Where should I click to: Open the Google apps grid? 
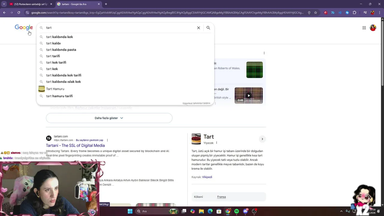coord(364,28)
